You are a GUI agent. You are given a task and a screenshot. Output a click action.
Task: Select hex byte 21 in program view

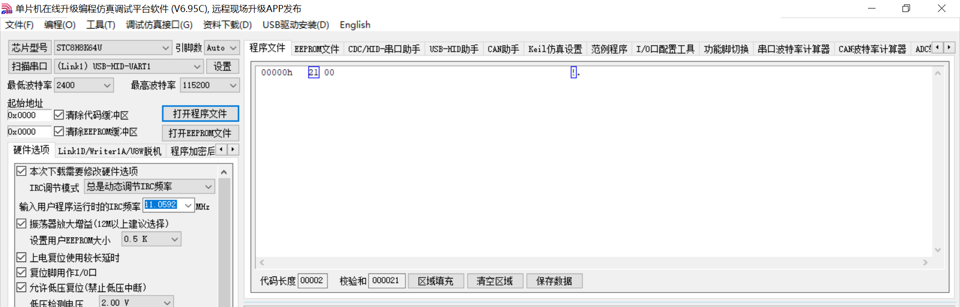click(313, 72)
